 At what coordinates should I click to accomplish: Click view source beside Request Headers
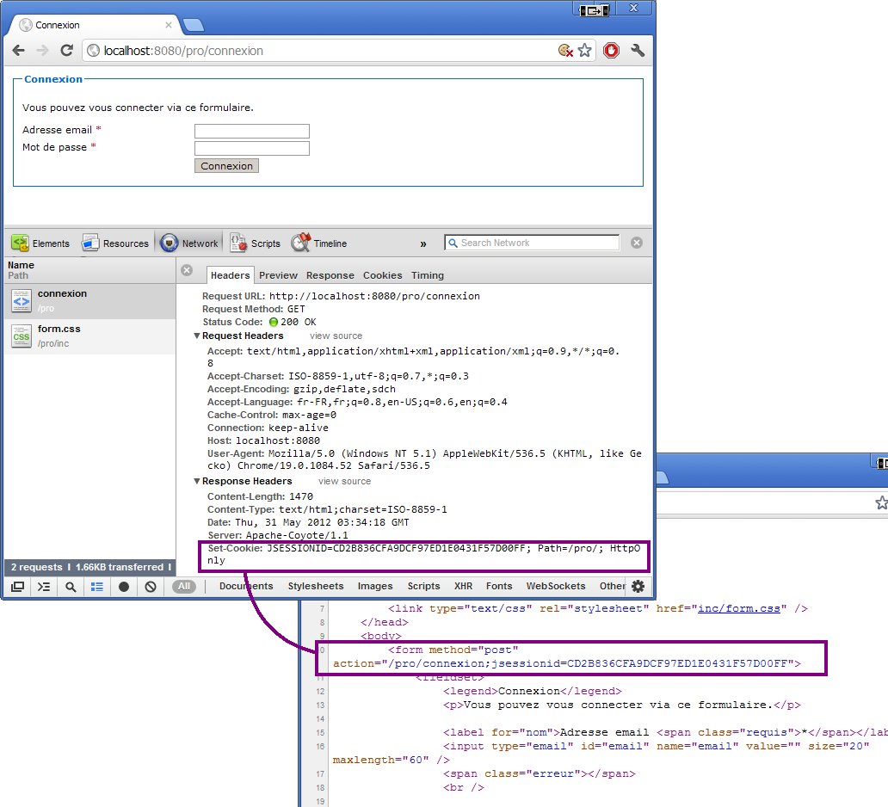click(336, 336)
